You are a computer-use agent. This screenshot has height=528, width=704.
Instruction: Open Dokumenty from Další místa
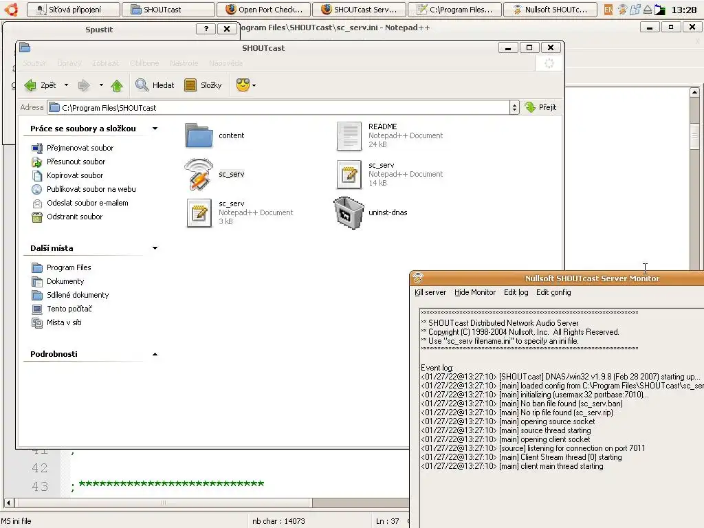65,281
